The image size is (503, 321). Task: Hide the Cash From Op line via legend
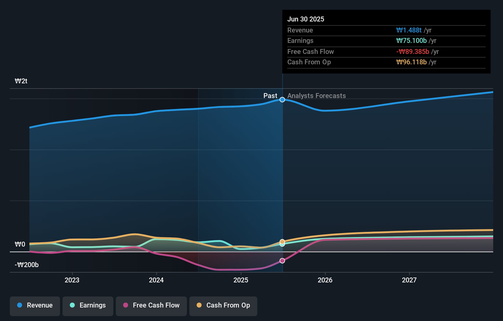coord(223,306)
